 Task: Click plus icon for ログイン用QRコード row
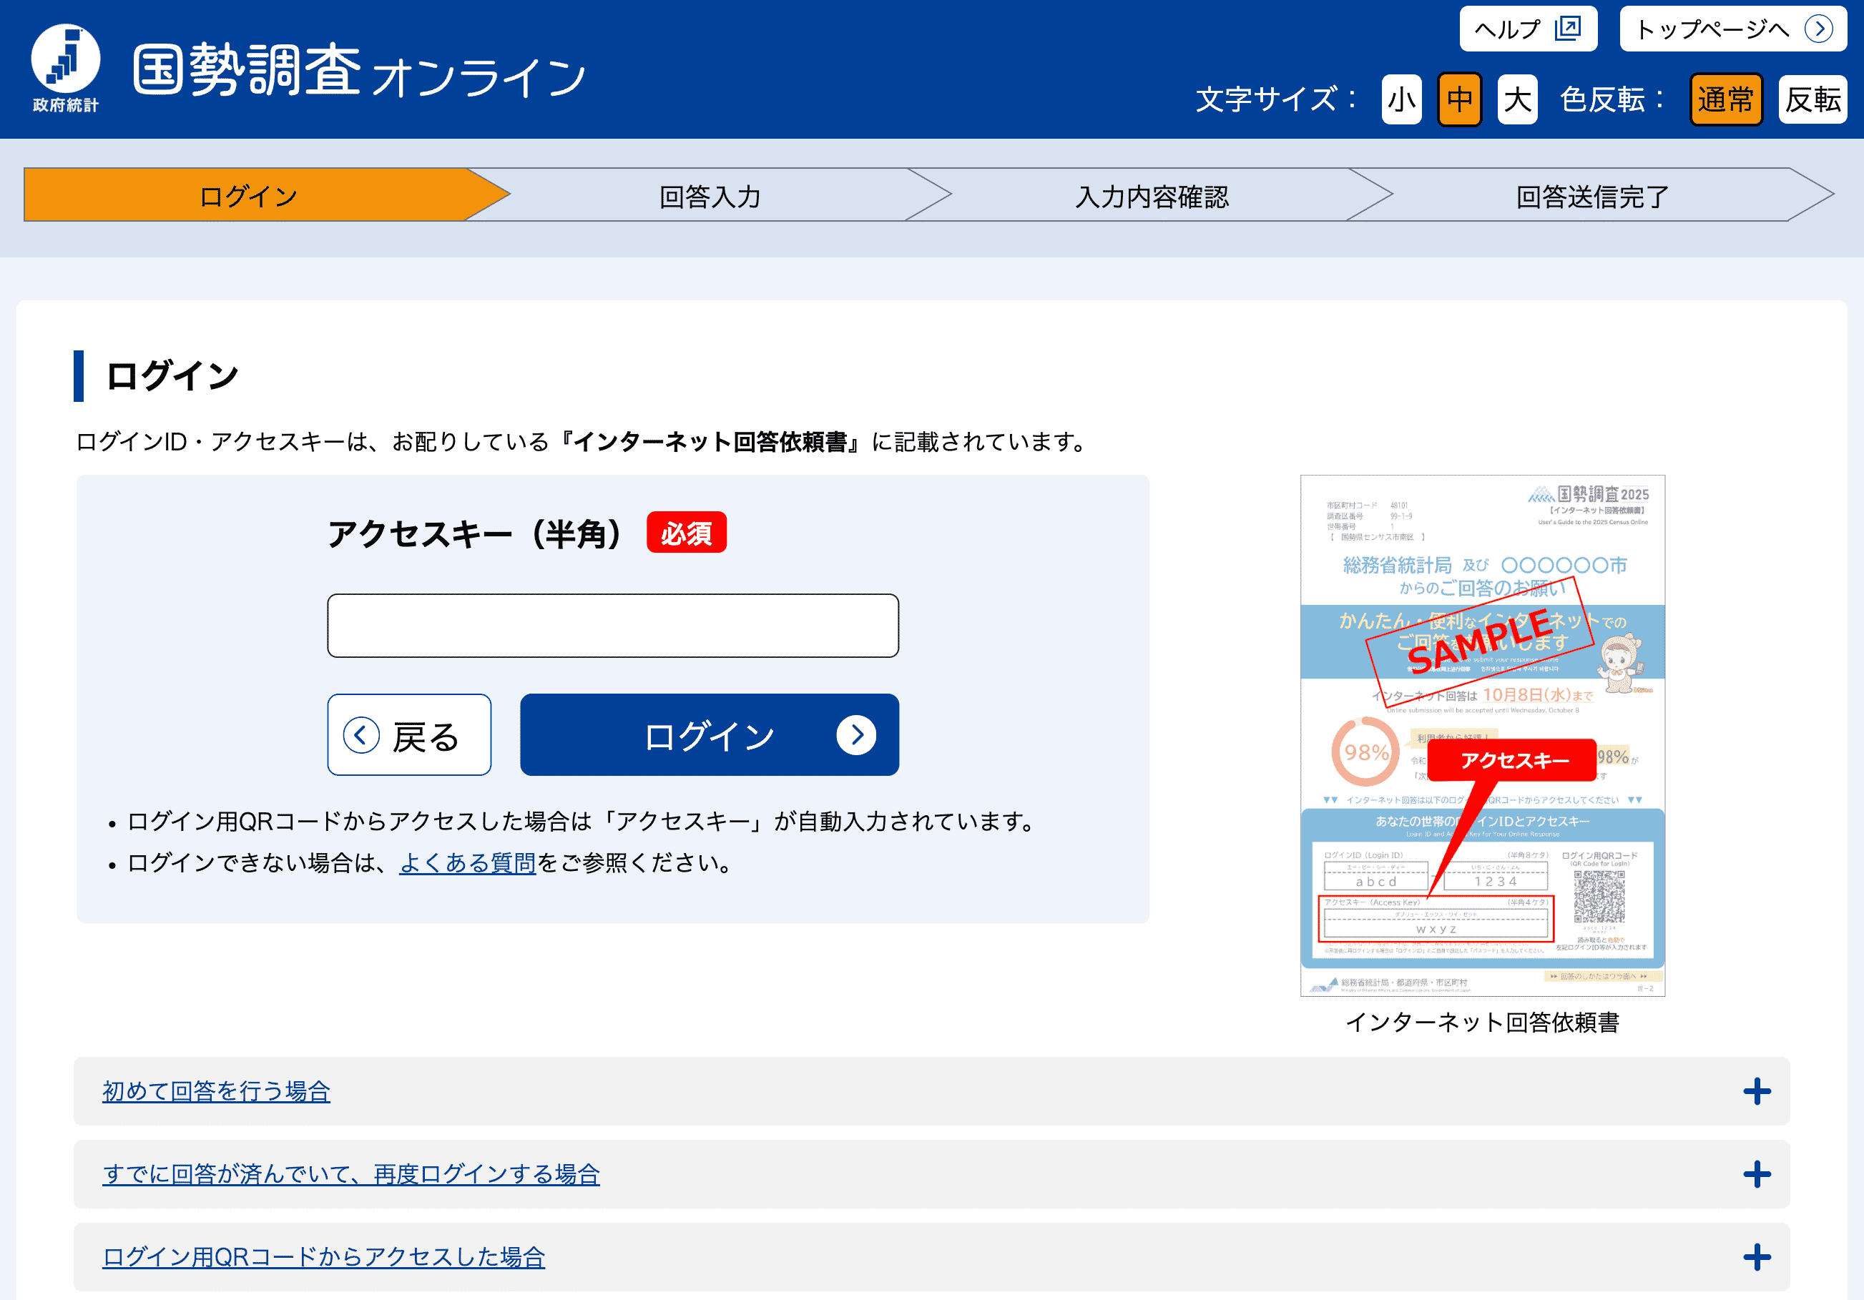tap(1757, 1257)
